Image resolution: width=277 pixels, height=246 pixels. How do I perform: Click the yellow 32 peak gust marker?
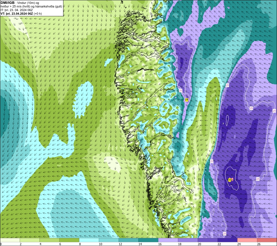pos(229,180)
